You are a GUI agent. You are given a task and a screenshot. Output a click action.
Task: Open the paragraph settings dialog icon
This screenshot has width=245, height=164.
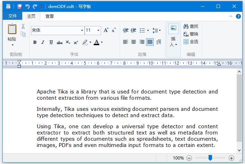(x=159, y=42)
